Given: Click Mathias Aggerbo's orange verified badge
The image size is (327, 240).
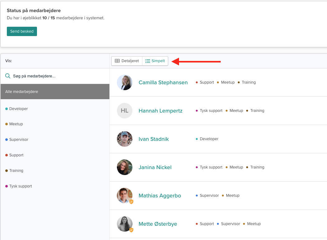Looking at the screenshot, I should point(131,202).
